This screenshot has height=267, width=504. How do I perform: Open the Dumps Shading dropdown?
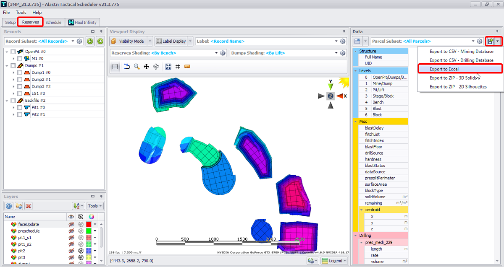tap(336, 53)
